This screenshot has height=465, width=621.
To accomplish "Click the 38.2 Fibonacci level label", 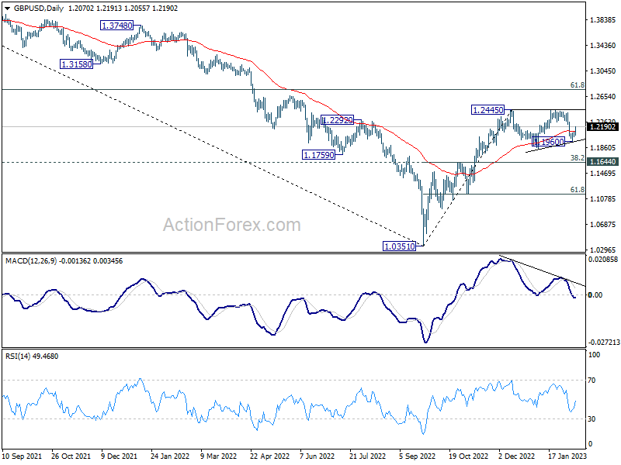I will (x=577, y=157).
